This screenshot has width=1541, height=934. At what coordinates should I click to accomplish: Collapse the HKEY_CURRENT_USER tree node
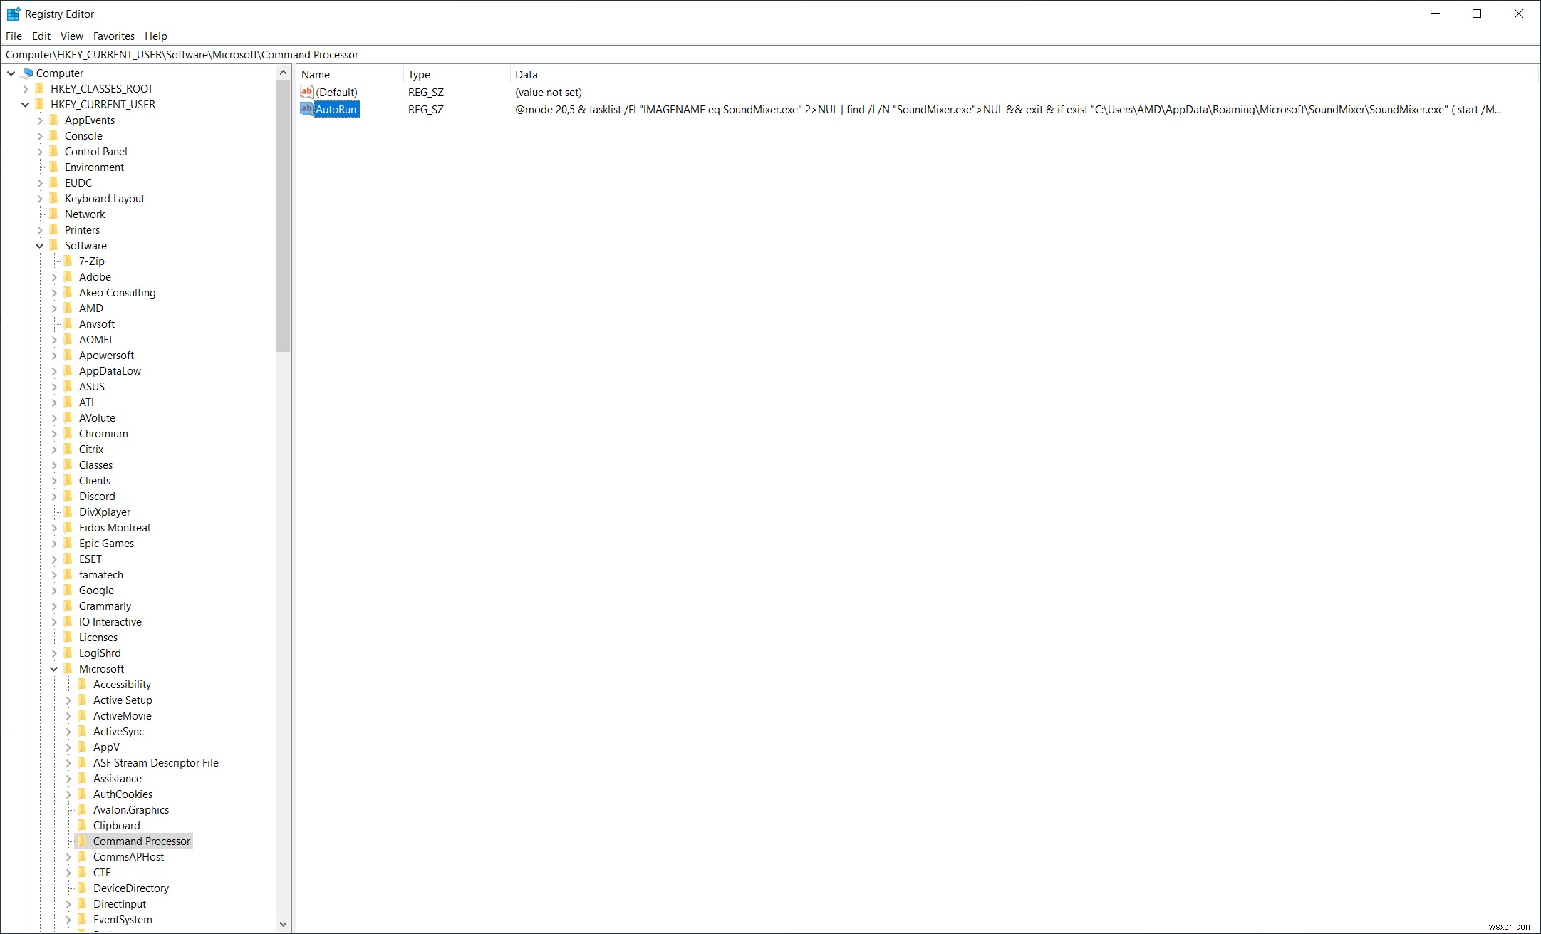24,103
